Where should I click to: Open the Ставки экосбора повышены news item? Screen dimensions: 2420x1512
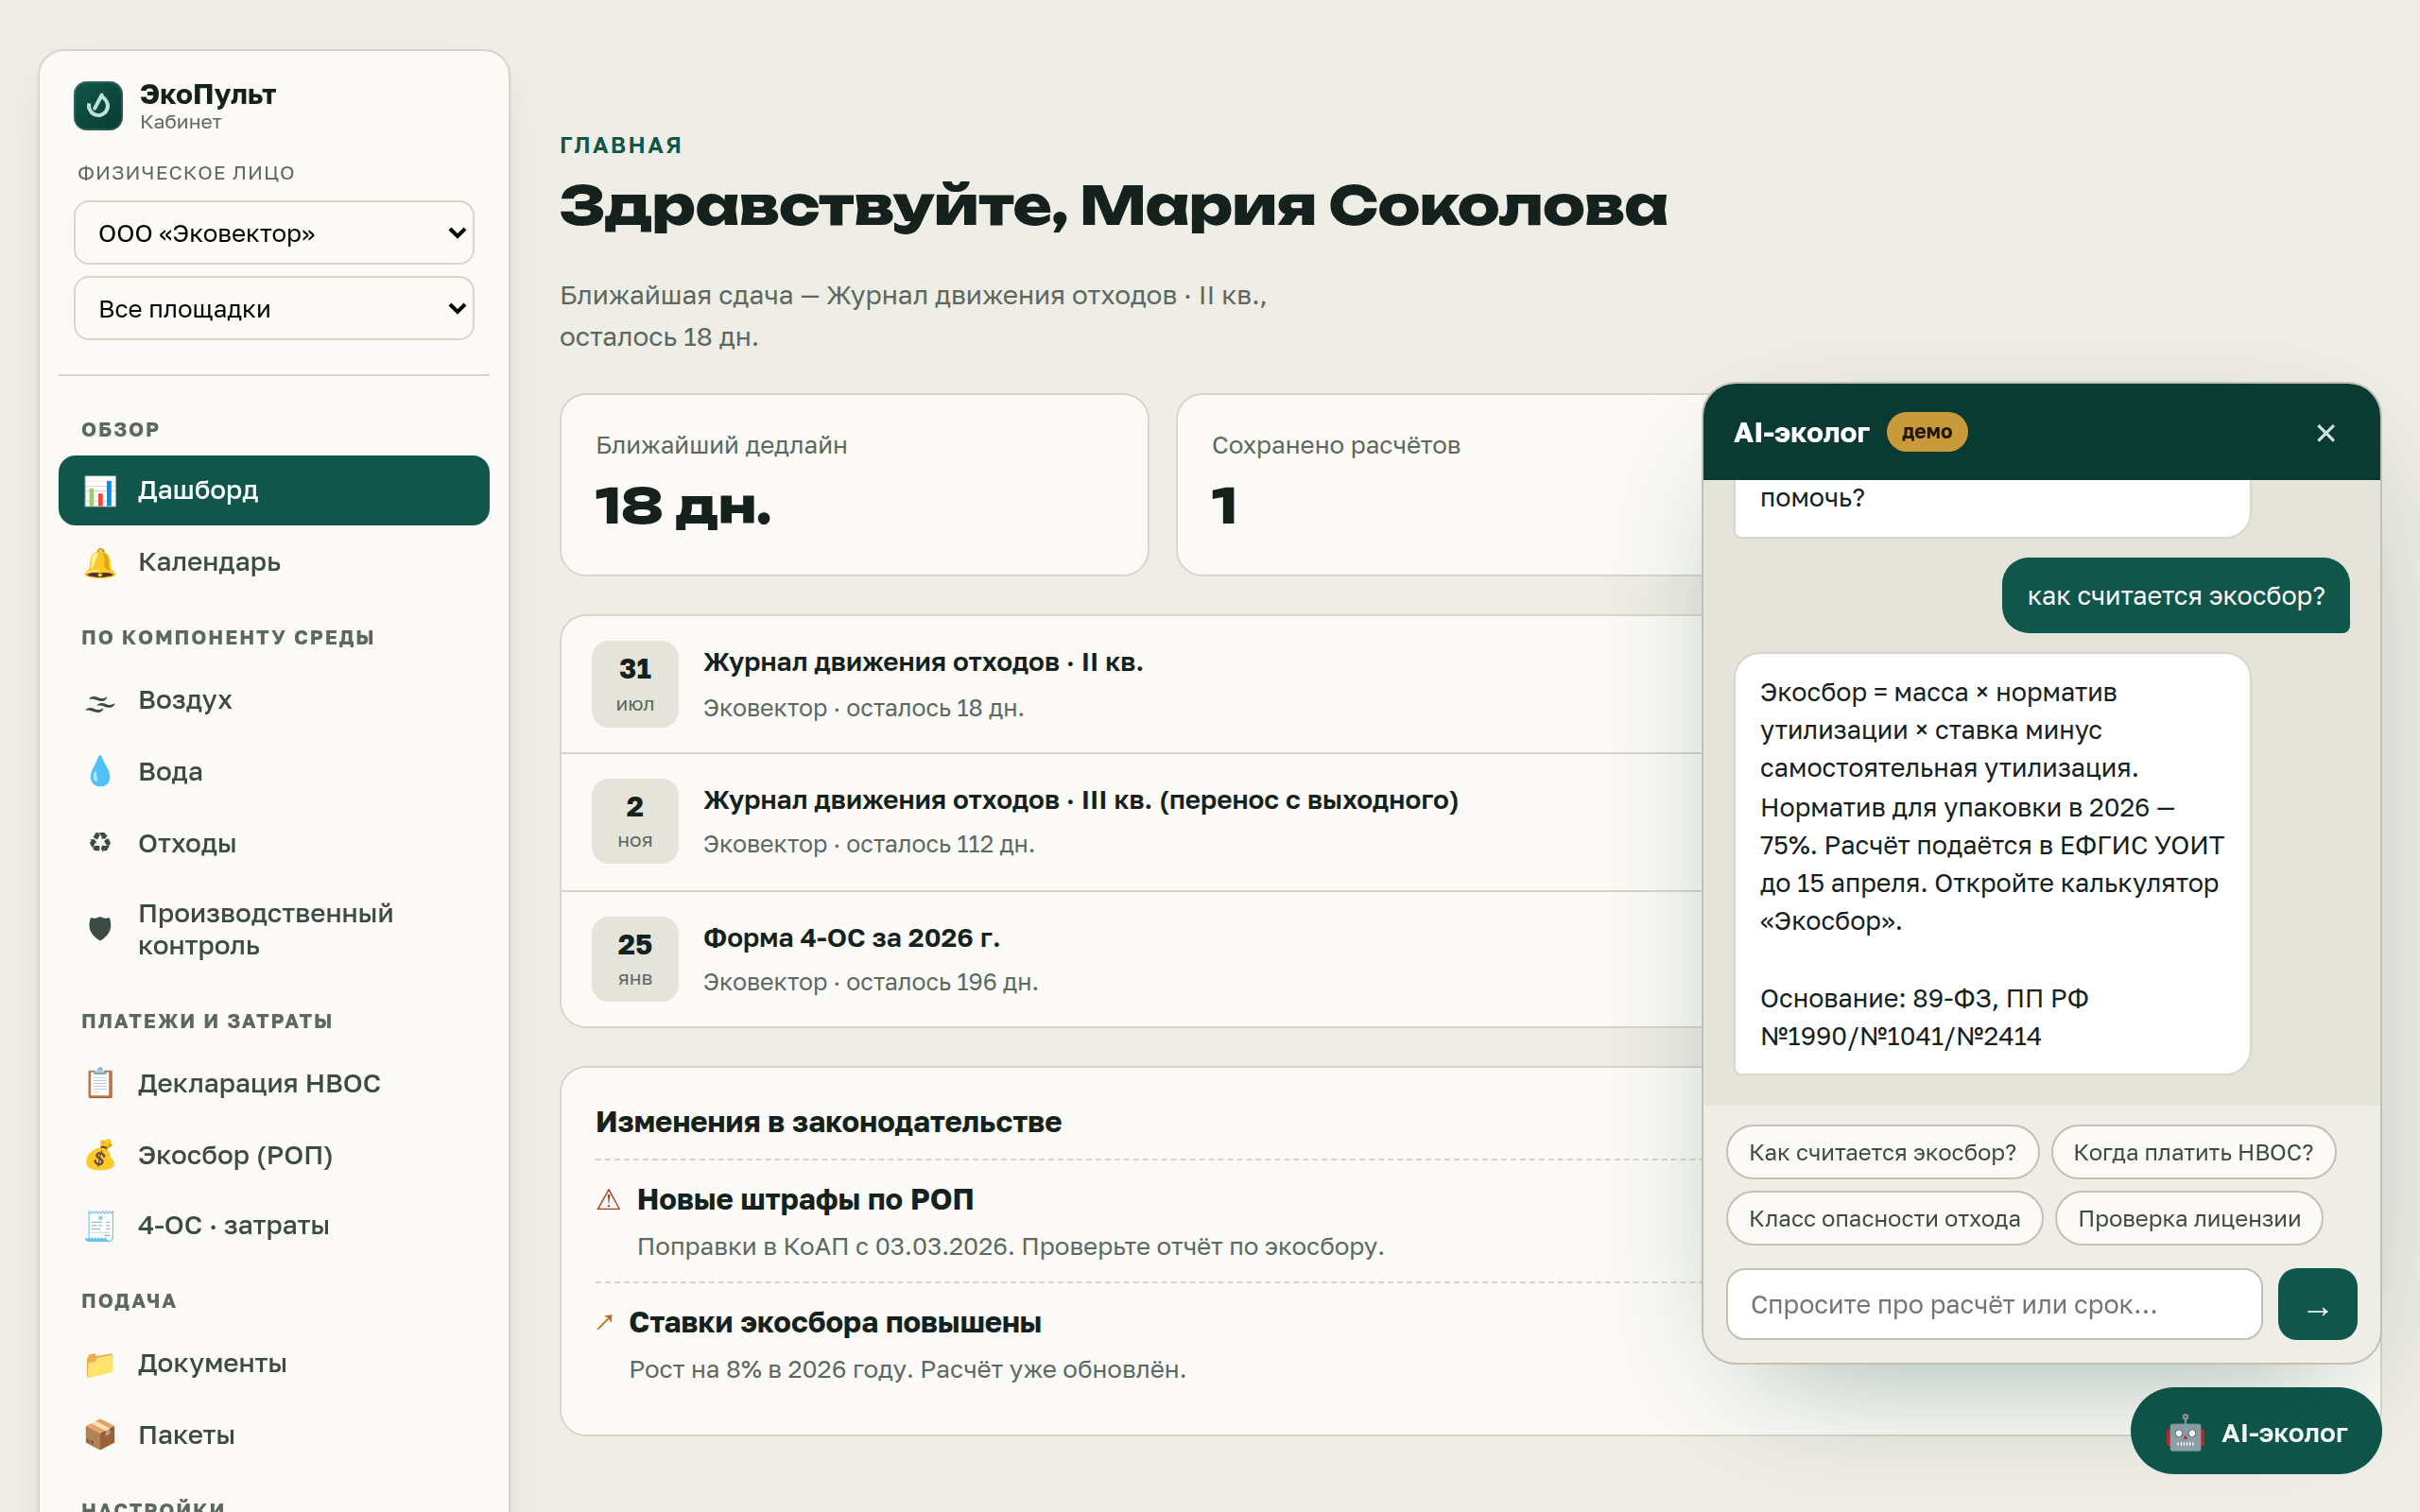pyautogui.click(x=1148, y=1345)
